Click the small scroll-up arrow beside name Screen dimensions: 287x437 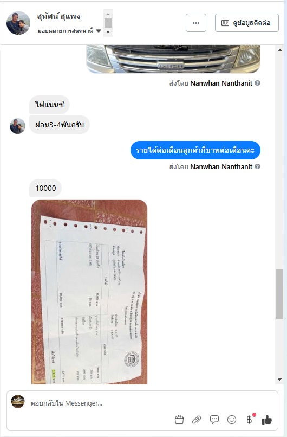tap(108, 14)
